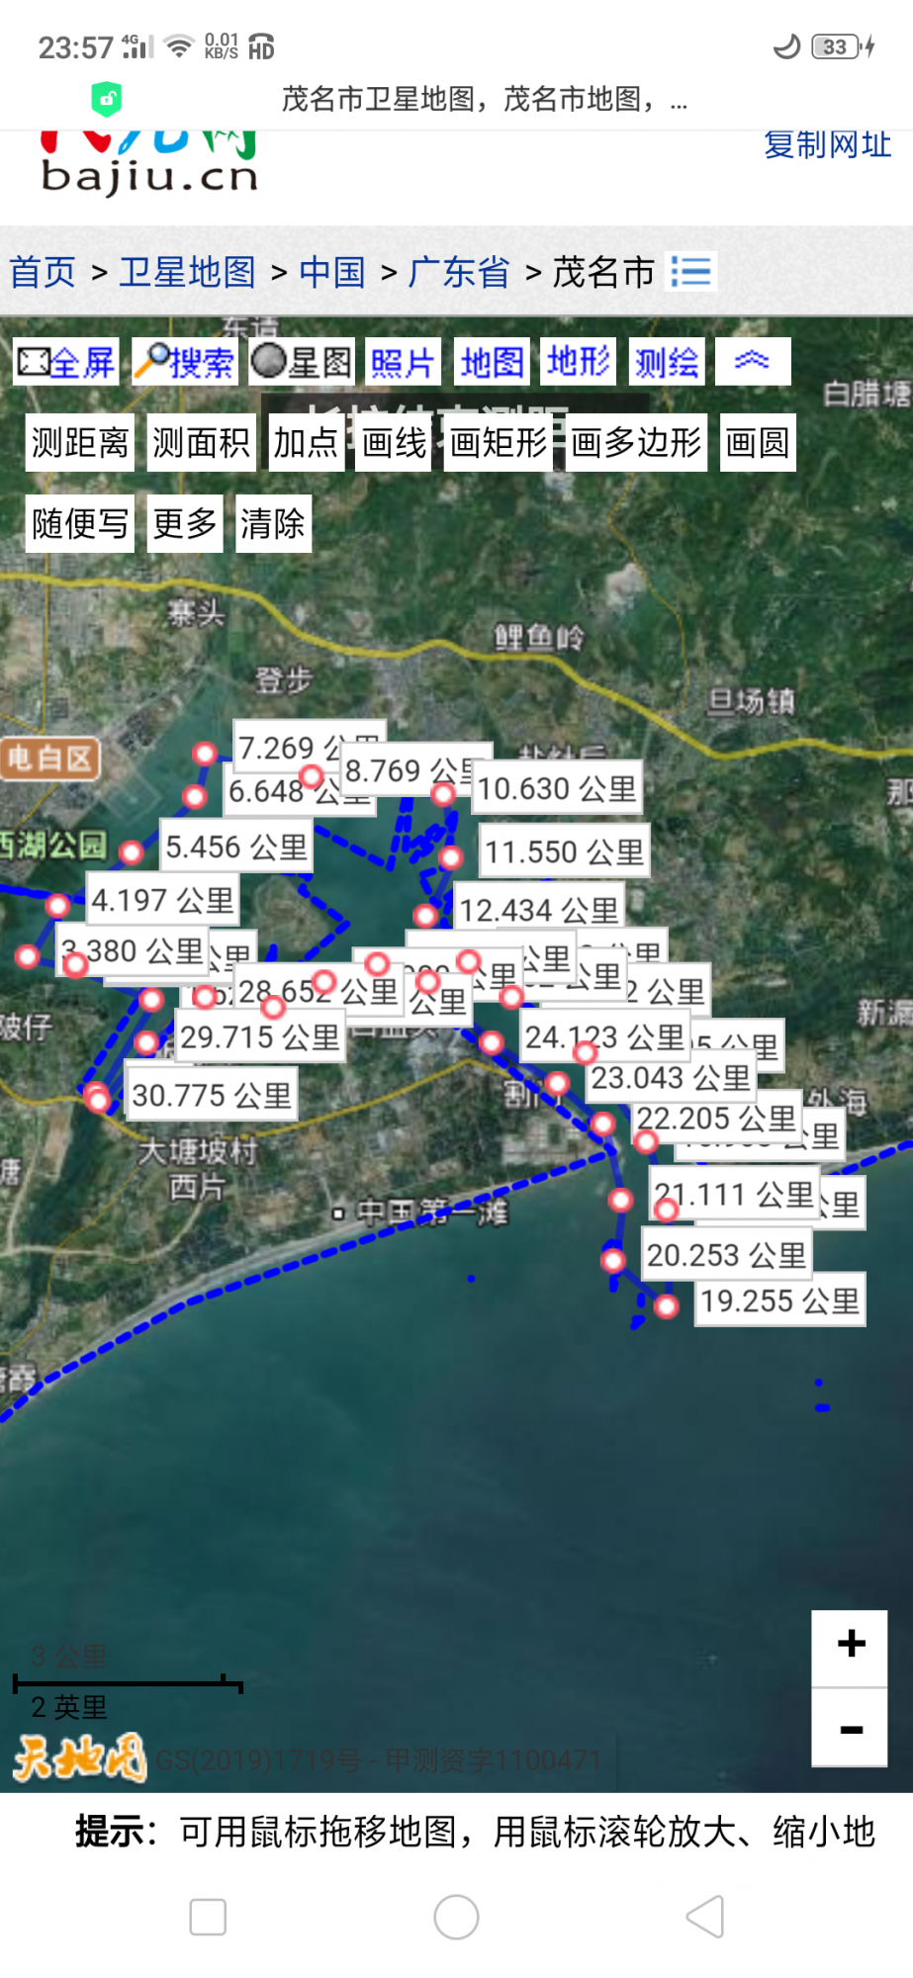Image resolution: width=913 pixels, height=1978 pixels.
Task: Tap the 全屏 fullscreen icon button
Action: click(66, 362)
